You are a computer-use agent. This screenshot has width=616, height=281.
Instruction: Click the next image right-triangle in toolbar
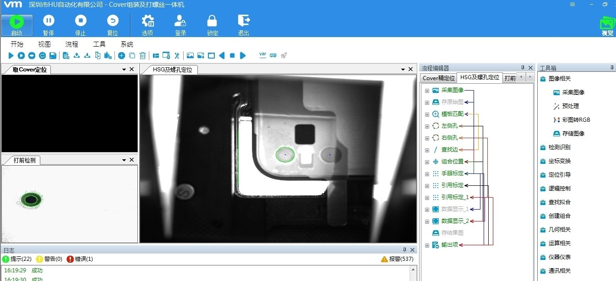coord(243,56)
